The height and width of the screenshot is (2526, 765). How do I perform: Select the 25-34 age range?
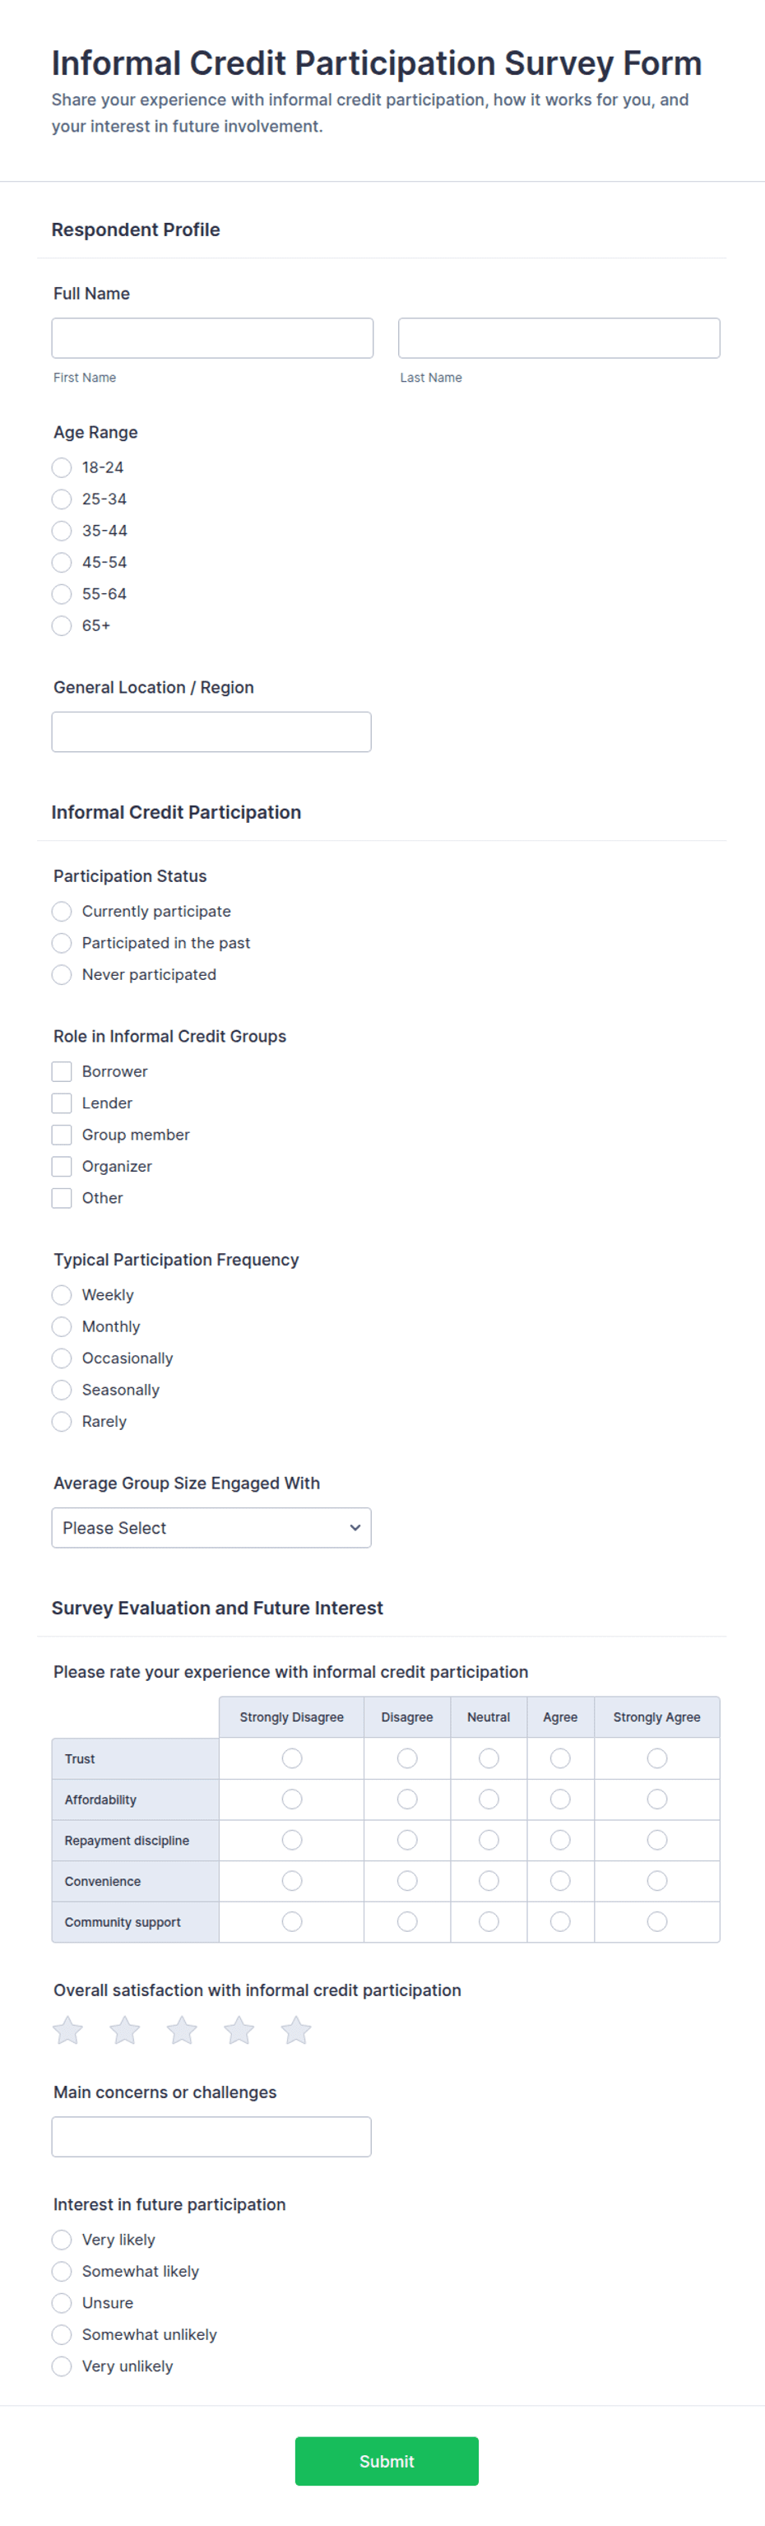62,499
